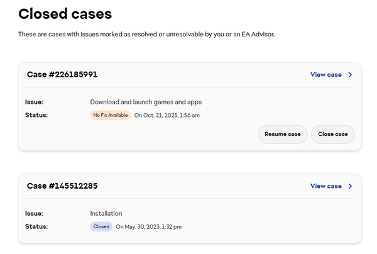Select the Case #145512285 title
The width and height of the screenshot is (377, 254).
pyautogui.click(x=62, y=186)
